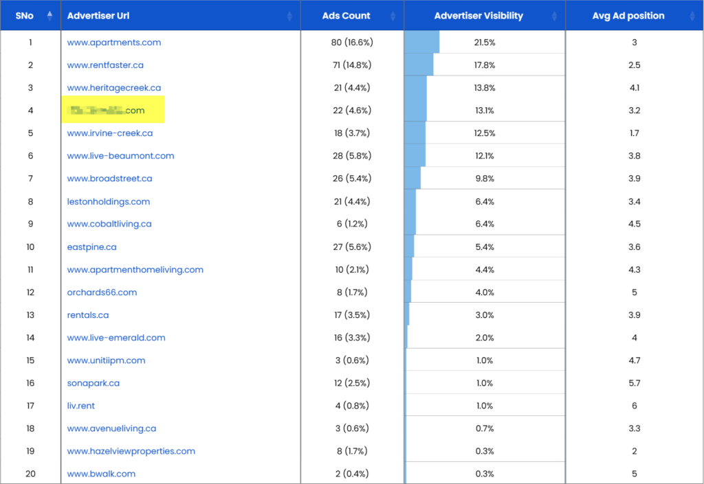Click www.hazelviewproperties.com link

(131, 451)
